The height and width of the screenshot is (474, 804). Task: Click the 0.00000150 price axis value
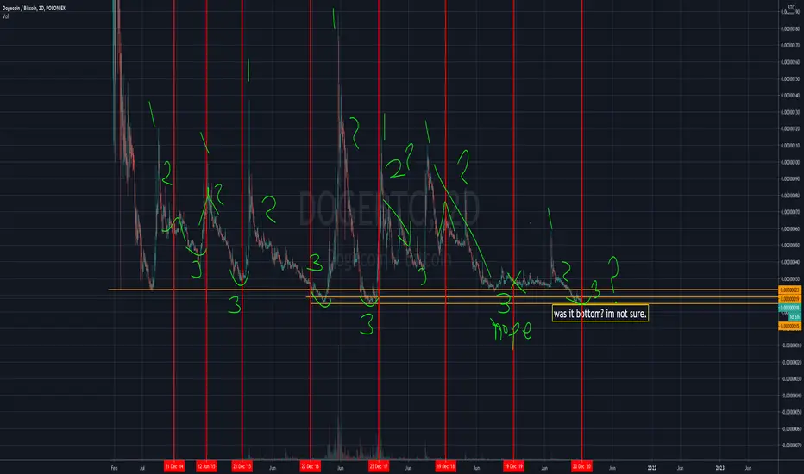(x=790, y=79)
